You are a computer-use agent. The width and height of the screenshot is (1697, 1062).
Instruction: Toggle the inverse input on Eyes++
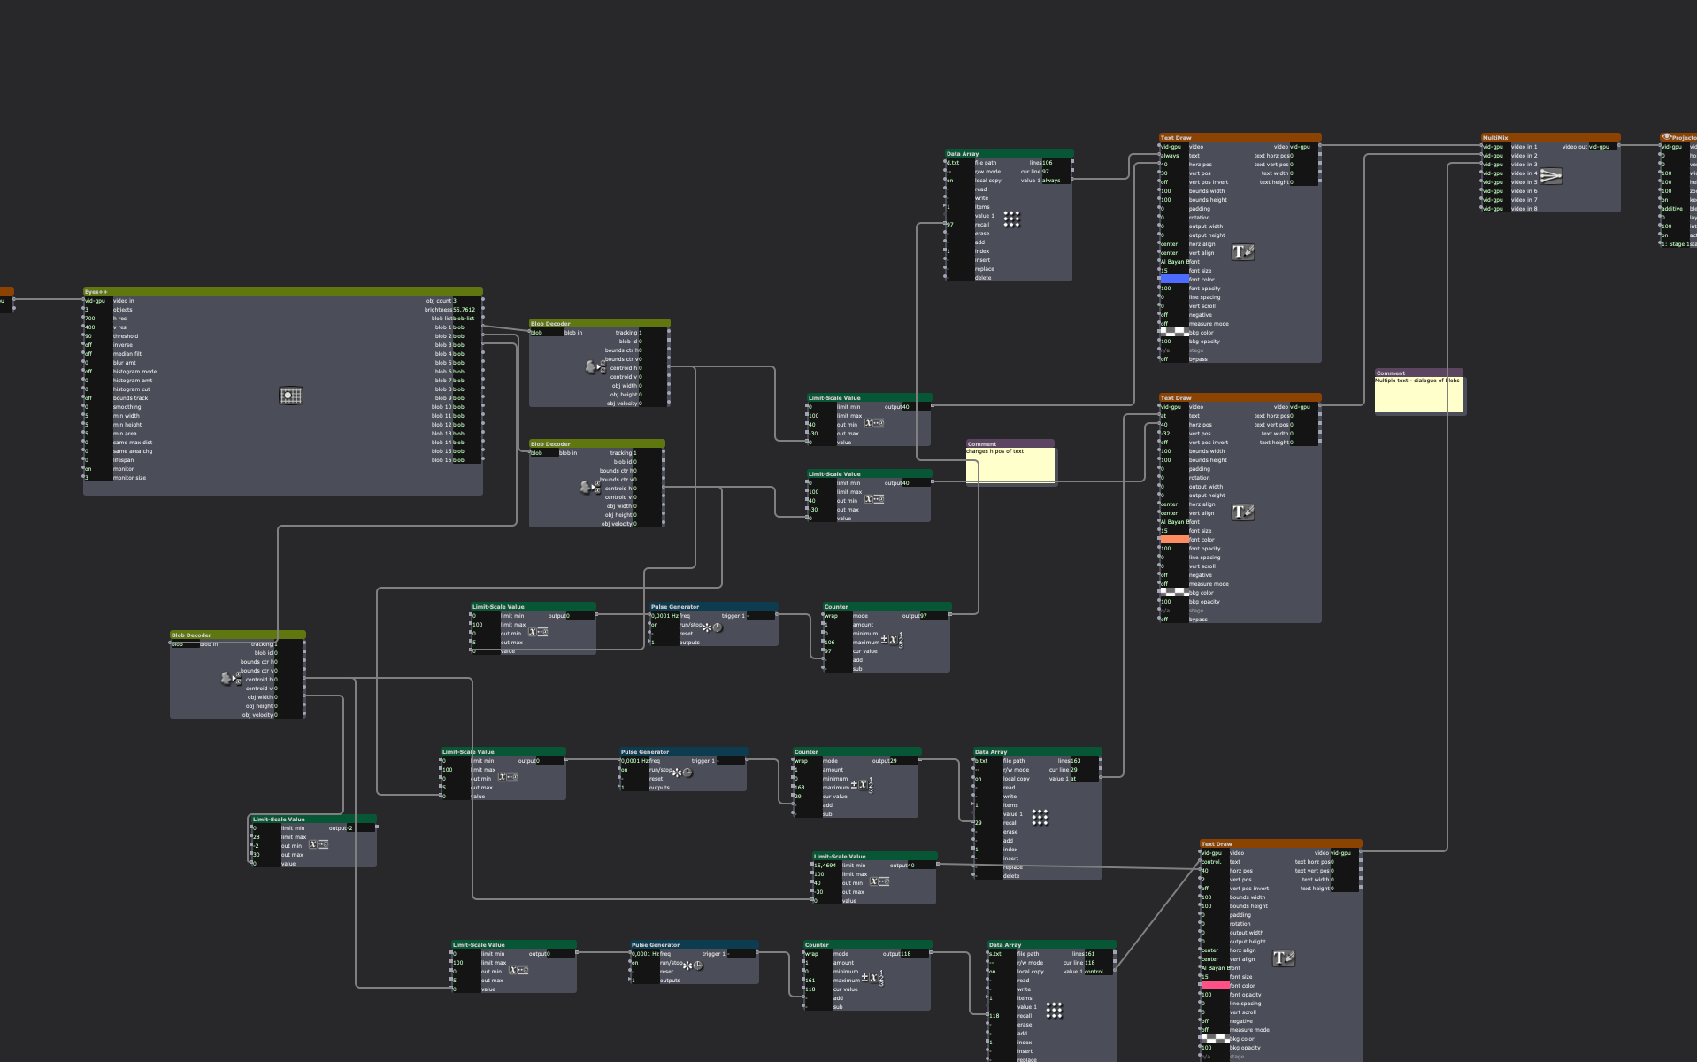coord(98,345)
